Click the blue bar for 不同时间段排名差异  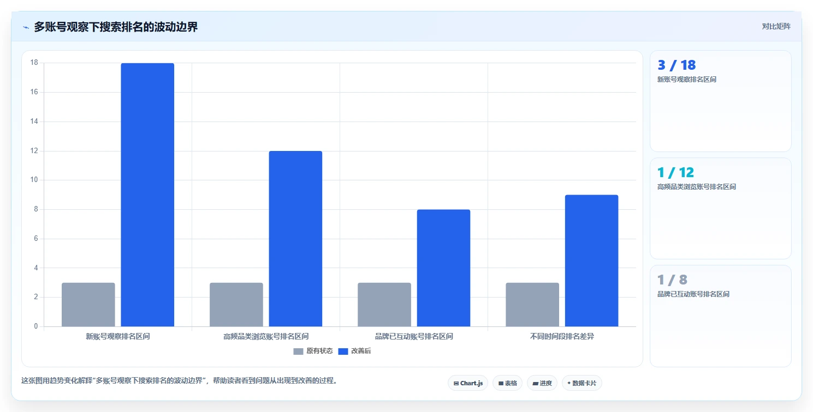[591, 260]
